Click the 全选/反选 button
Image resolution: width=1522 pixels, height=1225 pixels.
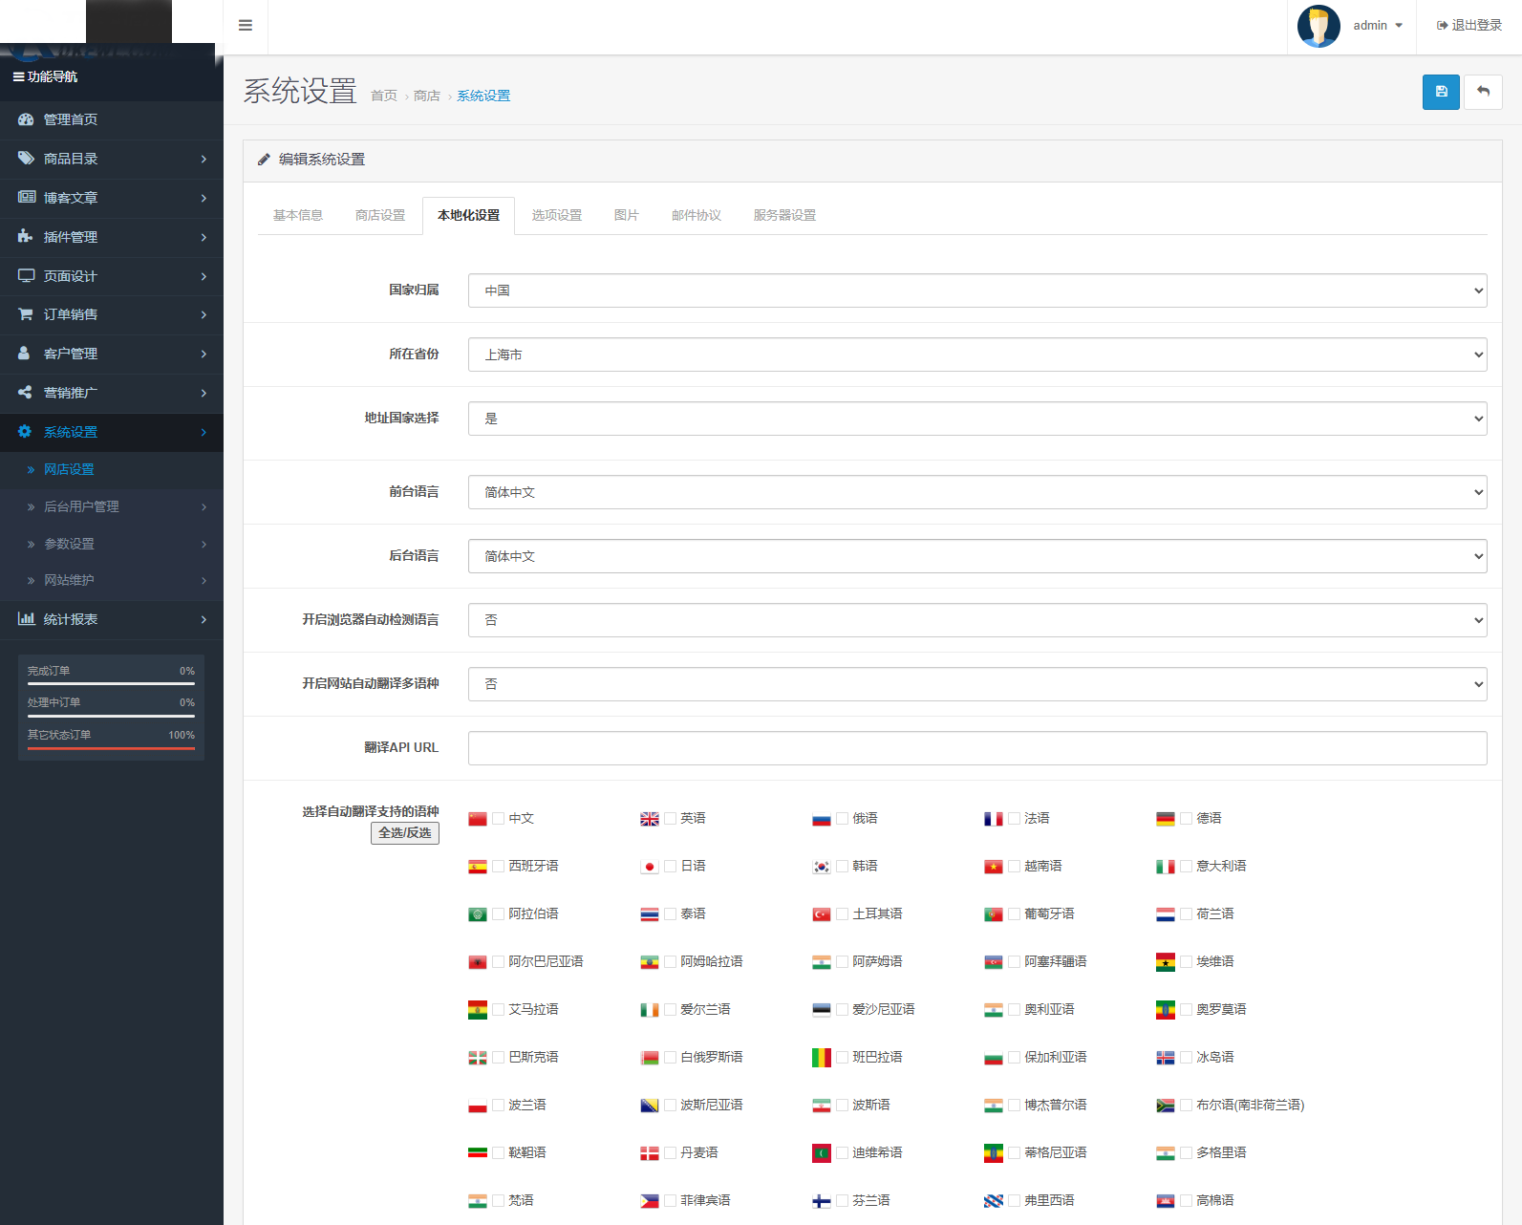point(405,833)
